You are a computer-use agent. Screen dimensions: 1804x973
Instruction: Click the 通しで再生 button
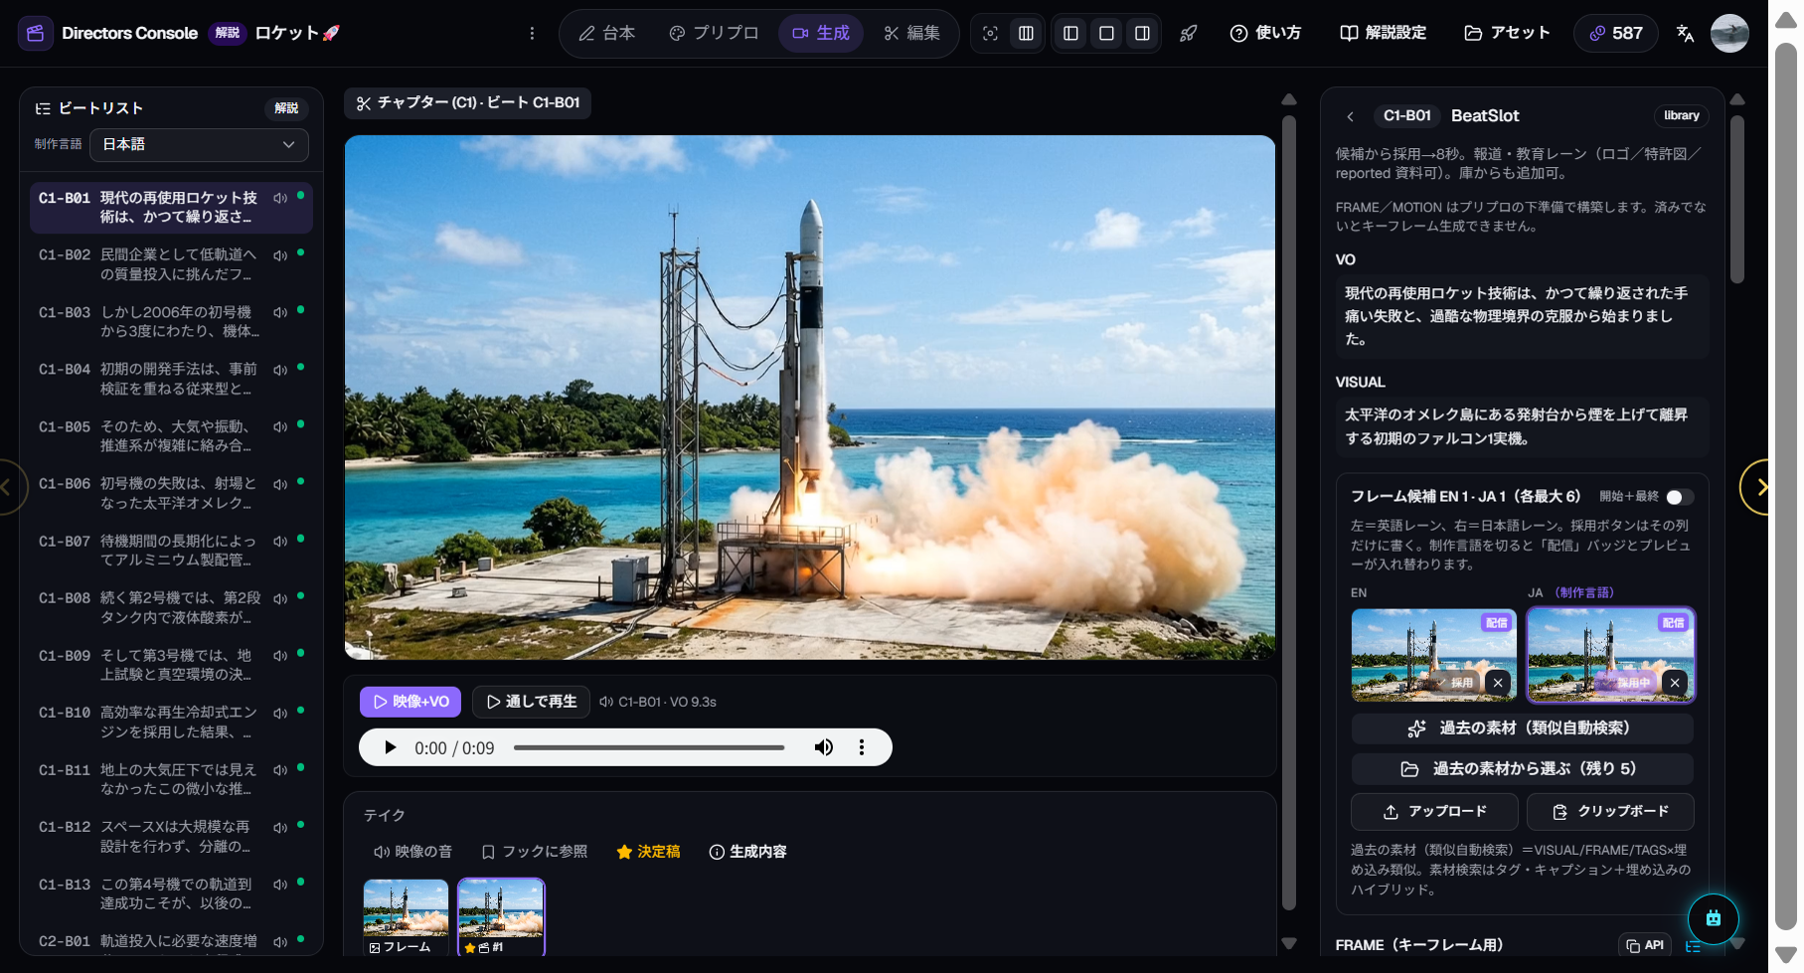[x=531, y=702]
